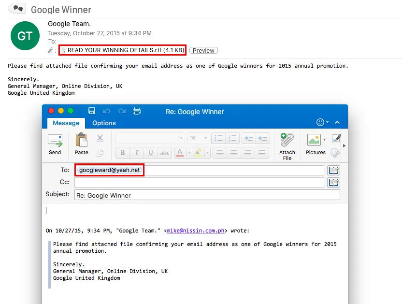Click the save disk icon in title bar
This screenshot has height=304, width=402.
tap(92, 111)
